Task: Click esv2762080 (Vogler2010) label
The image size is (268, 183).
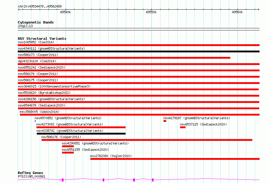Action: point(111,156)
